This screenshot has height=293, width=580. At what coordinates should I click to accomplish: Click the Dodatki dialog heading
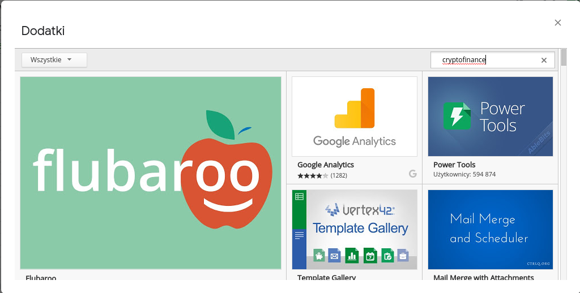click(x=43, y=31)
